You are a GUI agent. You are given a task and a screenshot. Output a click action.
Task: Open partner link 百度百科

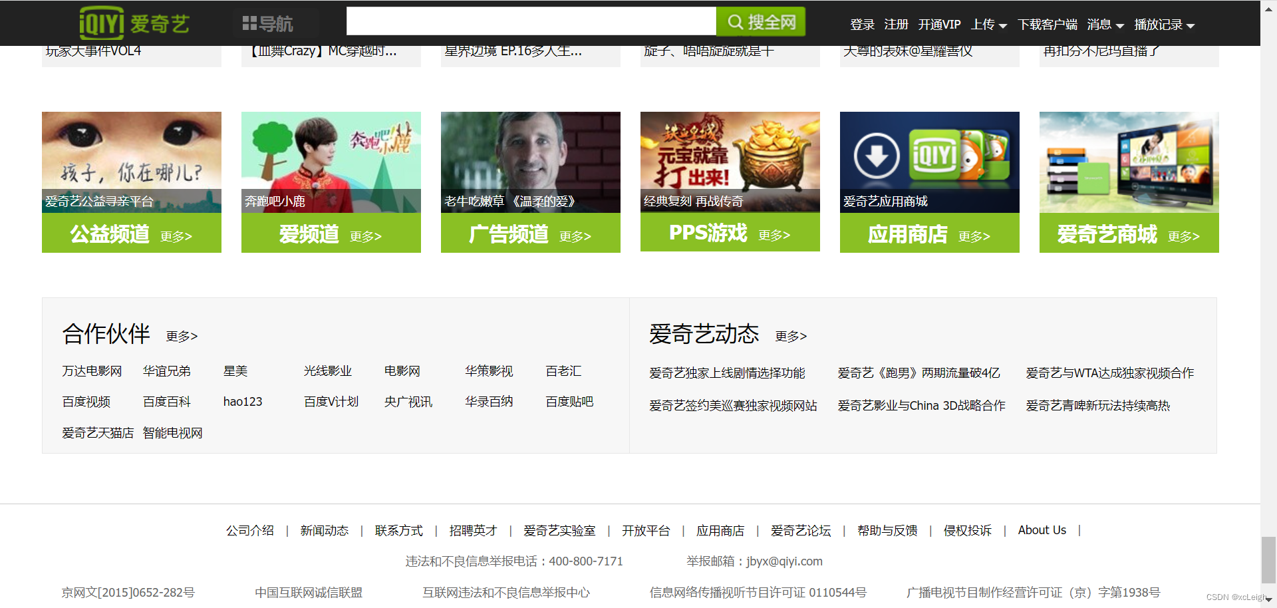167,402
